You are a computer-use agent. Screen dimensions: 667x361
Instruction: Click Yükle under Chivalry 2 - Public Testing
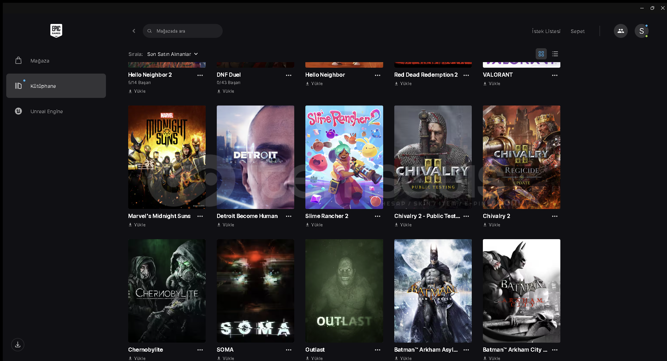pyautogui.click(x=403, y=225)
